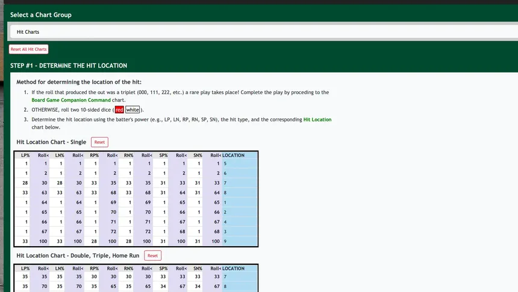Click location 6 in the Single chart

(225, 173)
